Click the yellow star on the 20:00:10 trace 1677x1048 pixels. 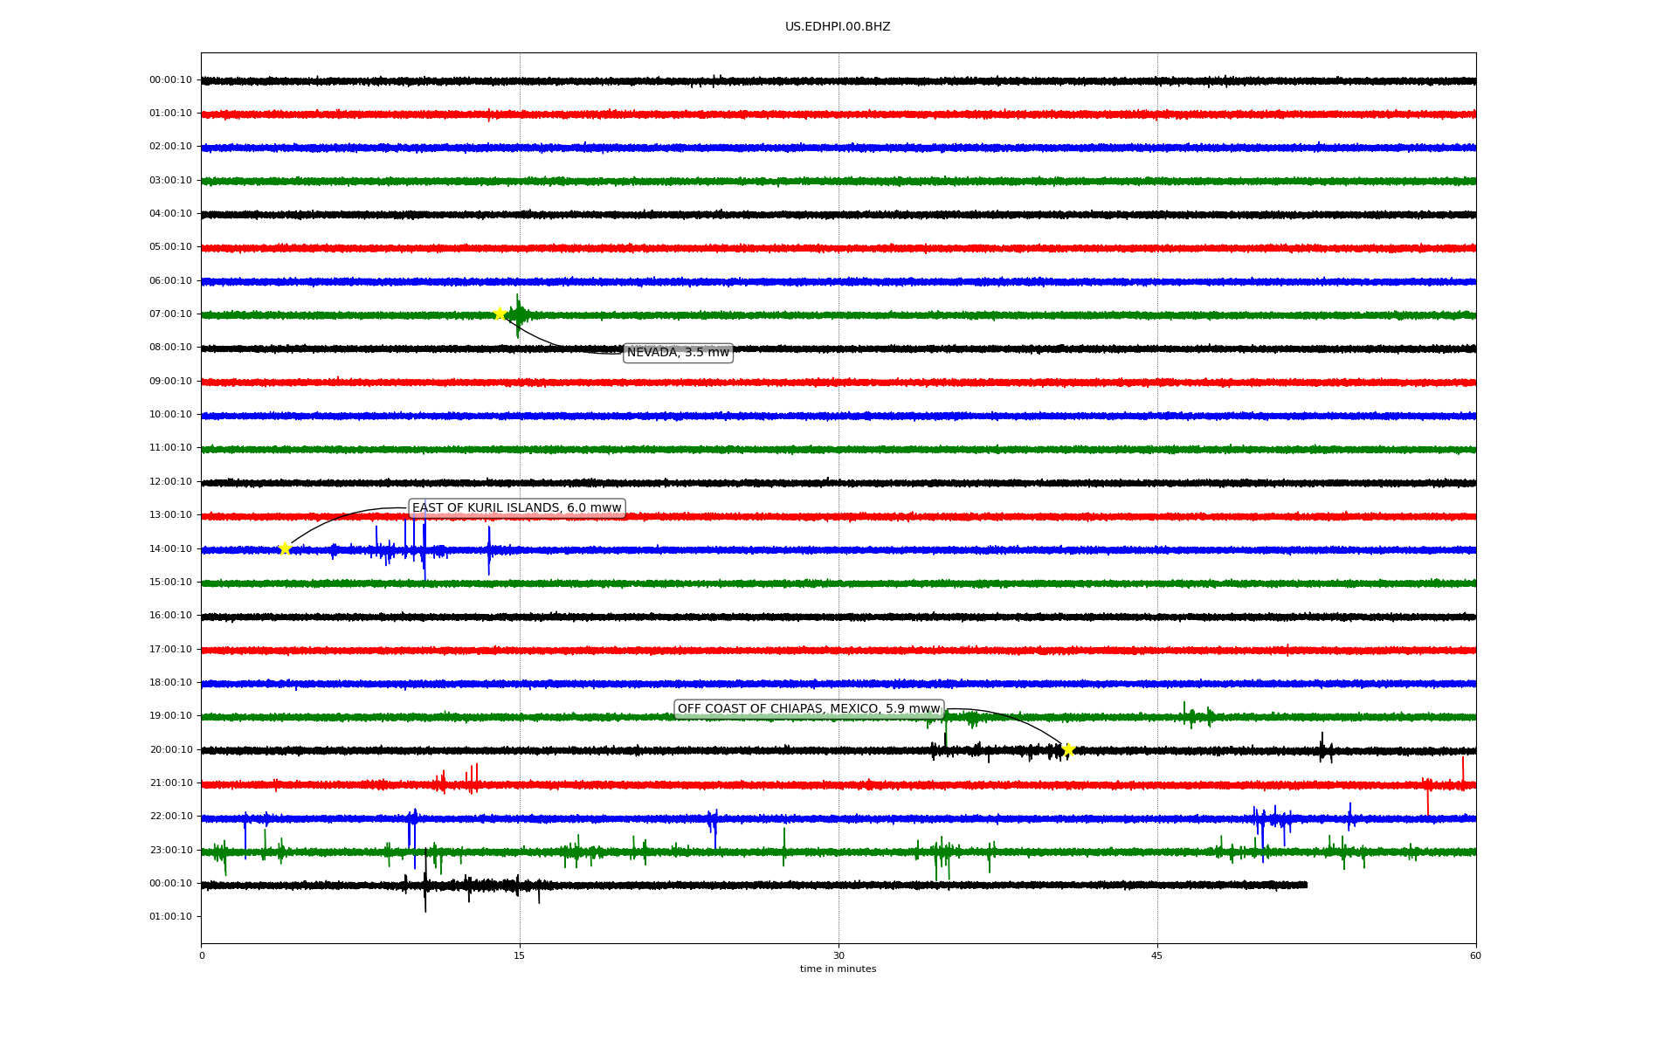coord(1068,749)
